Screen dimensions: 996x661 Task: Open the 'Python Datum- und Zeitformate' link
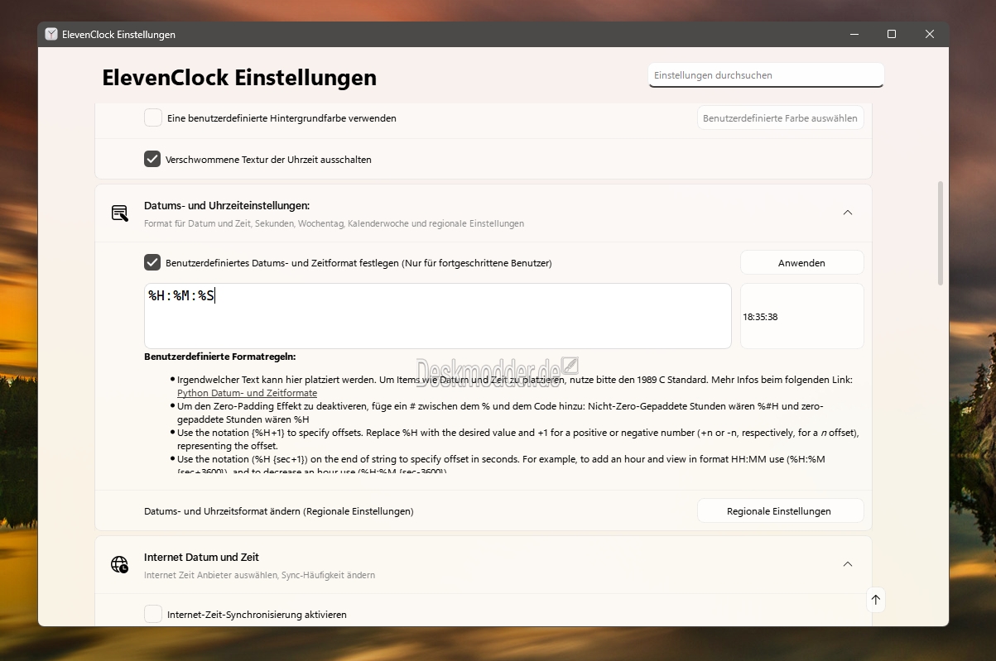tap(247, 393)
